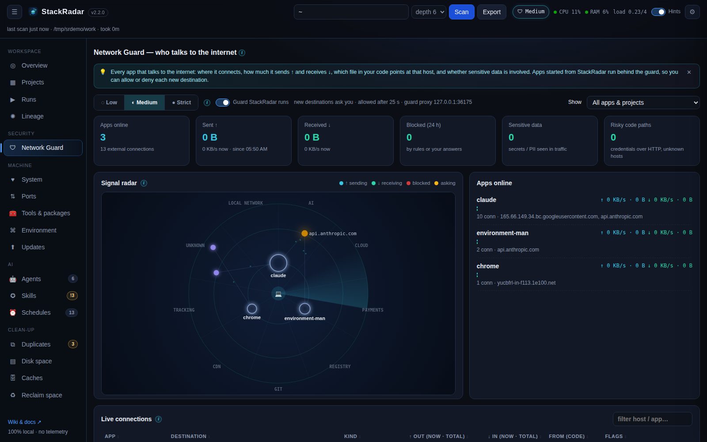Click the Medium shield badge in top bar

click(531, 12)
